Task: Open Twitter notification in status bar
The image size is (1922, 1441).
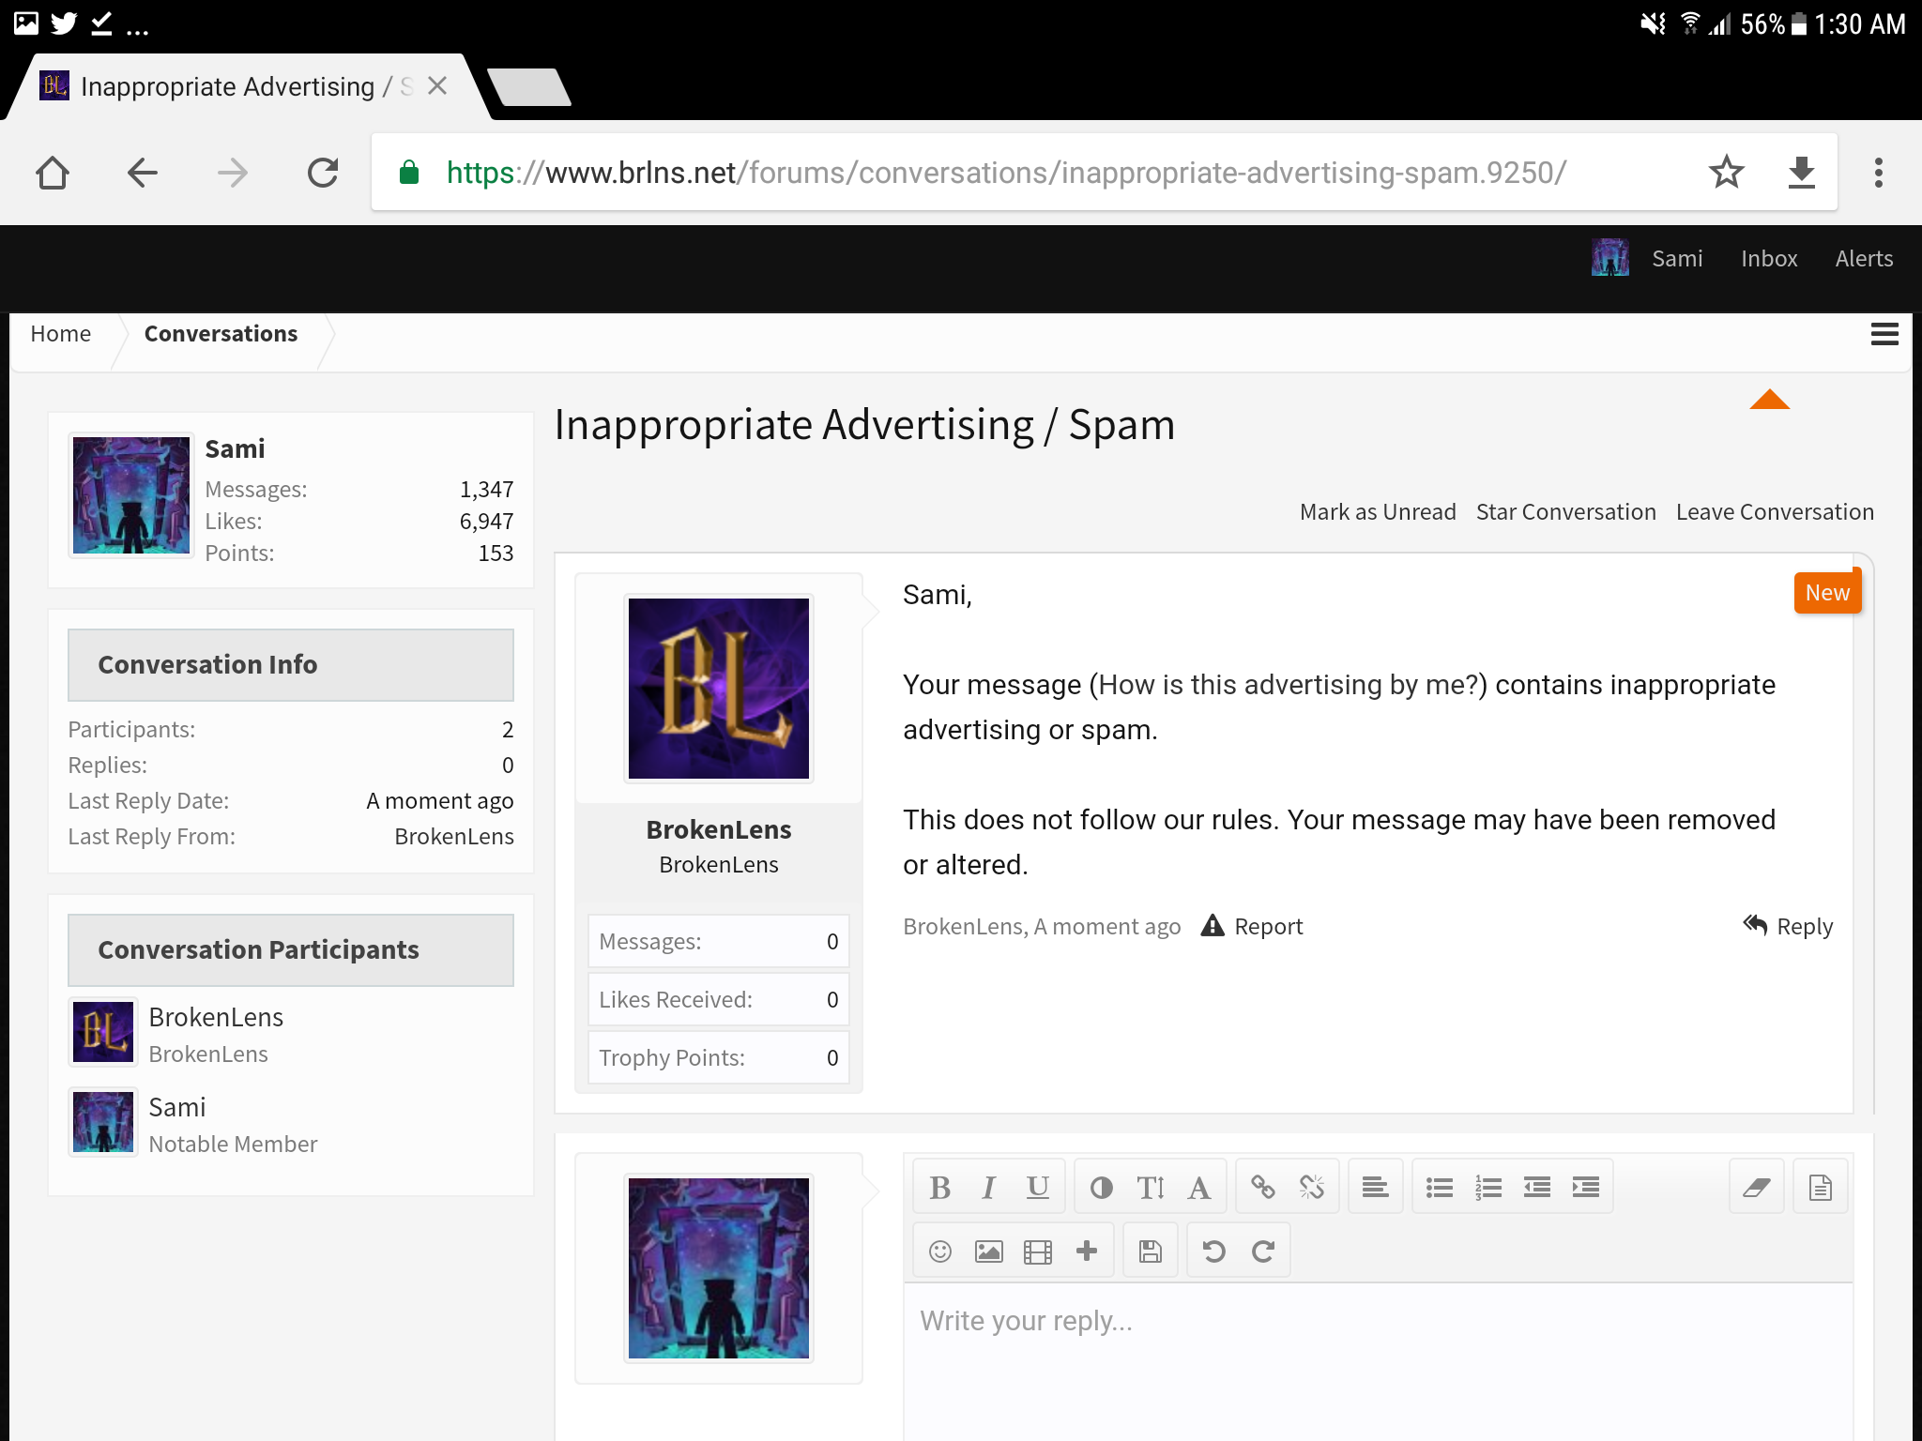Action: tap(64, 23)
